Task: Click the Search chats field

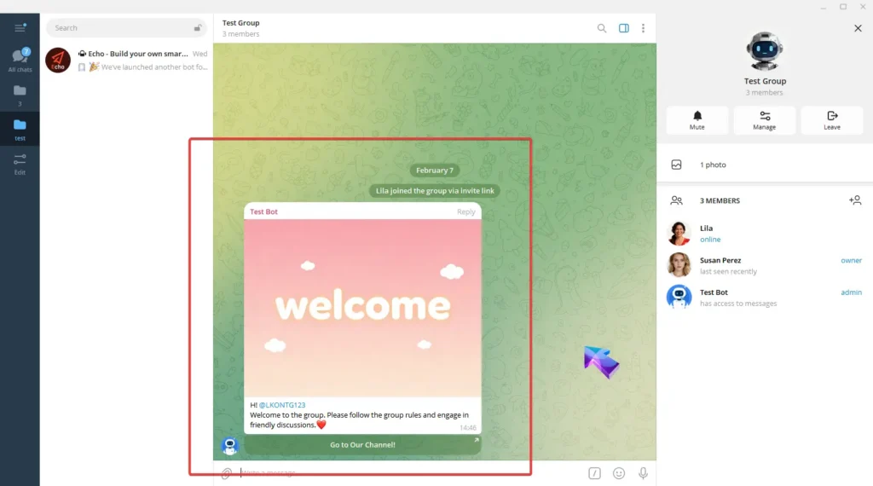Action: pos(119,28)
